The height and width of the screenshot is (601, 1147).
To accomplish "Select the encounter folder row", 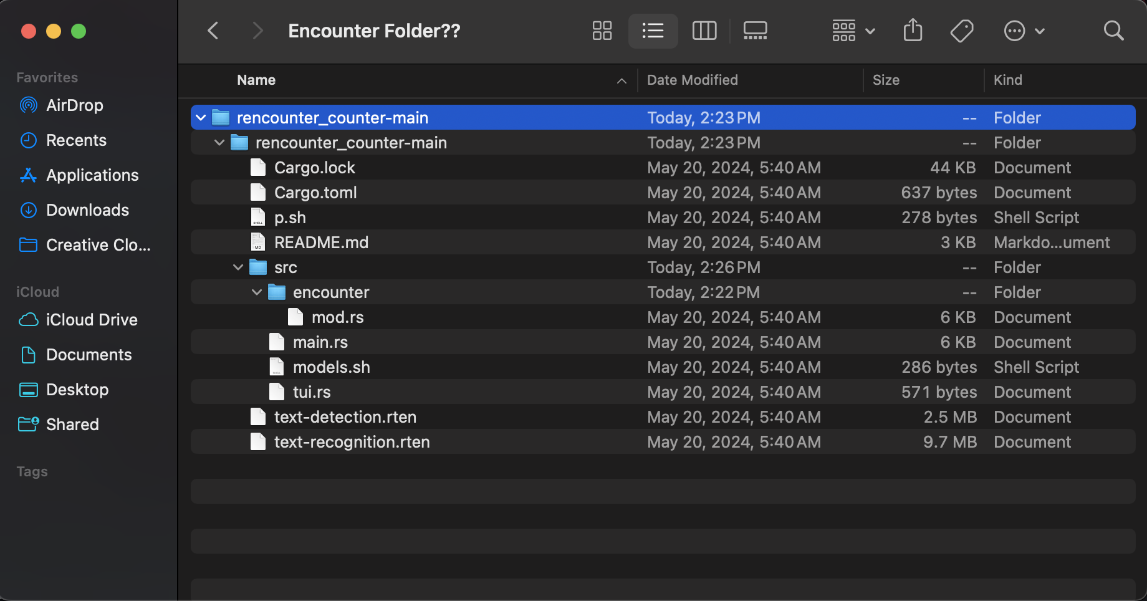I will pyautogui.click(x=663, y=292).
